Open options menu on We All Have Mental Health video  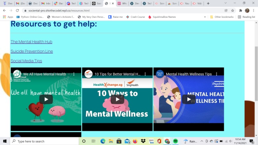coord(74,74)
